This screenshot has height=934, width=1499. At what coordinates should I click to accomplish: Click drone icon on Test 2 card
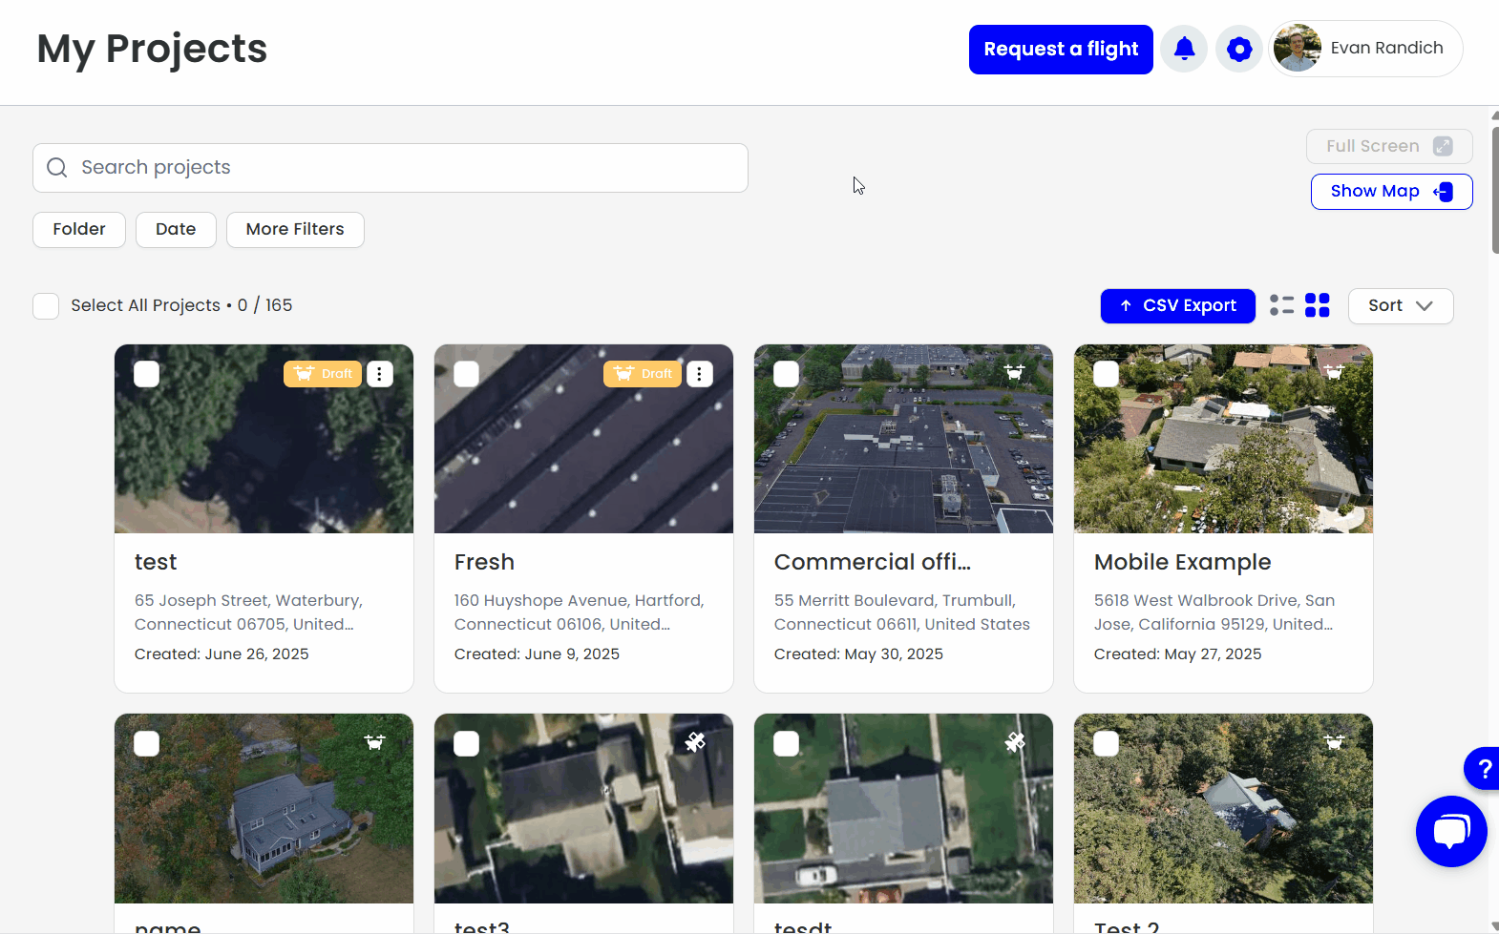[x=1334, y=741]
